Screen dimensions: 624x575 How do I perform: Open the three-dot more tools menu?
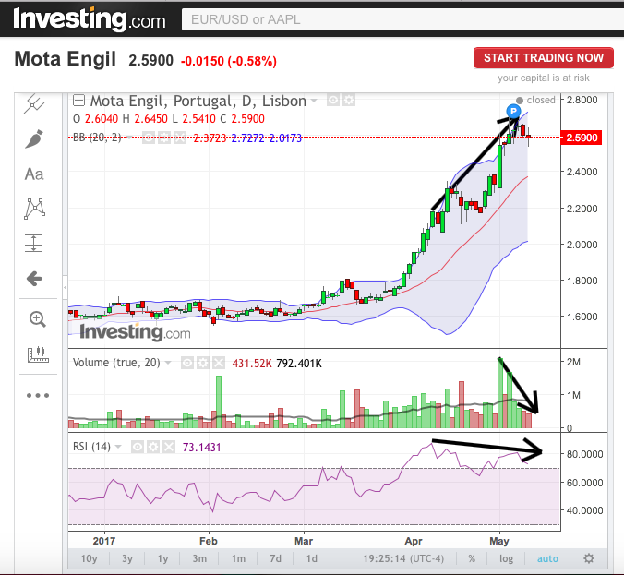click(x=38, y=396)
